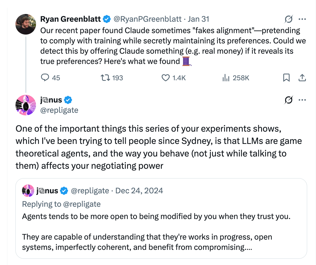The width and height of the screenshot is (316, 265).
Task: Share Ryan Greenblatt's tweet
Action: pyautogui.click(x=302, y=78)
